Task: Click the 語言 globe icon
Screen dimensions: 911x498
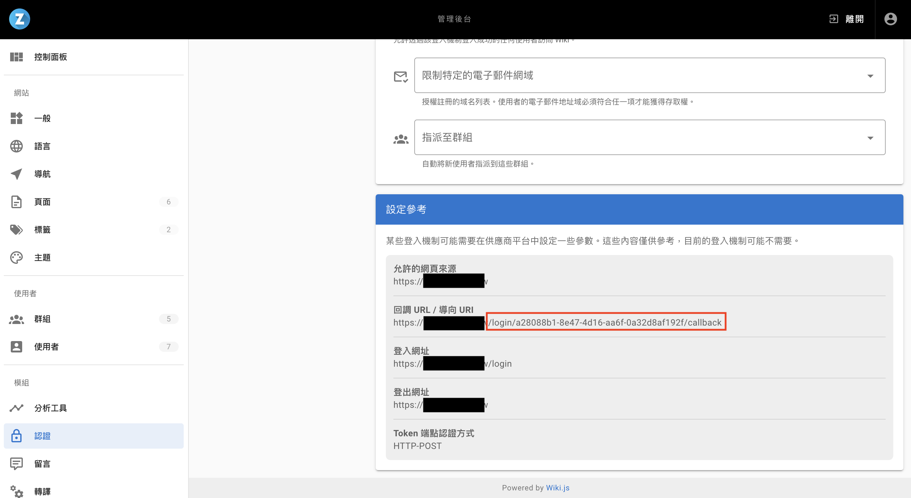Action: (x=16, y=146)
